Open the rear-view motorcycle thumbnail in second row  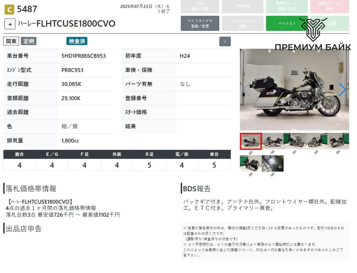(250, 163)
